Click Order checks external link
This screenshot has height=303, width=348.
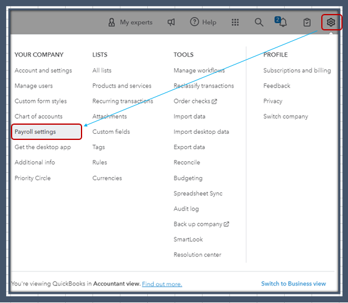[x=195, y=101]
